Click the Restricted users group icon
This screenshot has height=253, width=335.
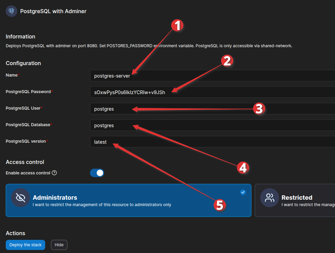270,198
